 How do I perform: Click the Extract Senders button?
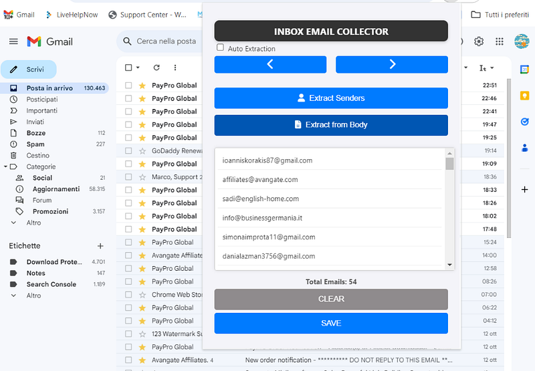coord(331,98)
